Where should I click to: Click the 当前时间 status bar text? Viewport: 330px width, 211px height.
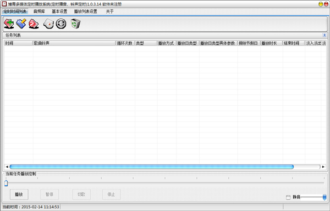(x=31, y=207)
